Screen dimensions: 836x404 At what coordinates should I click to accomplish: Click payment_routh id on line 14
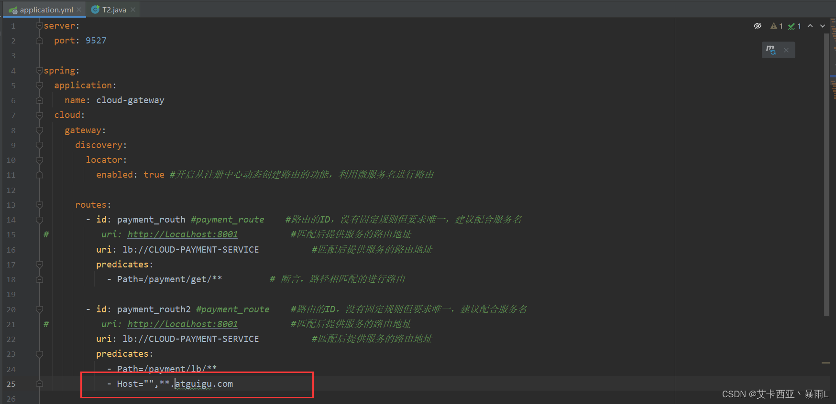point(151,220)
